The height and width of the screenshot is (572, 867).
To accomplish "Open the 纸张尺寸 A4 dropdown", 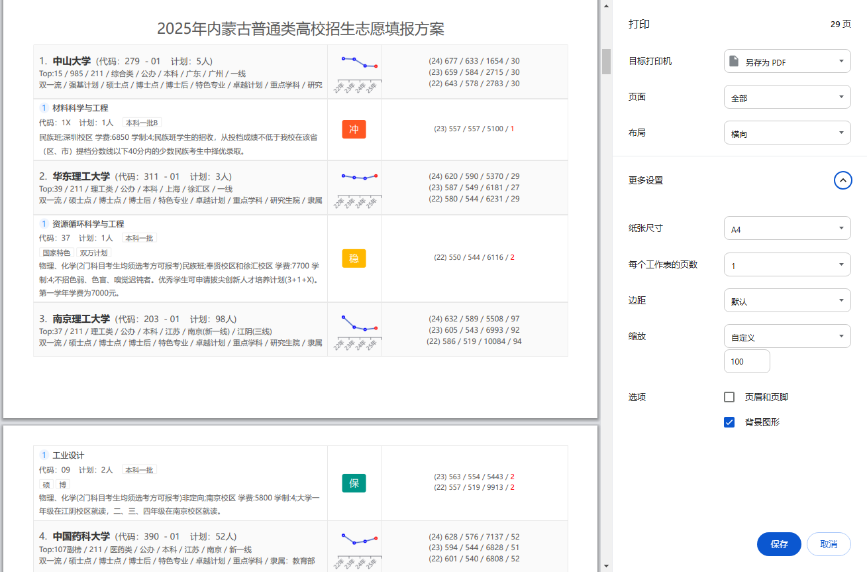I will (787, 229).
